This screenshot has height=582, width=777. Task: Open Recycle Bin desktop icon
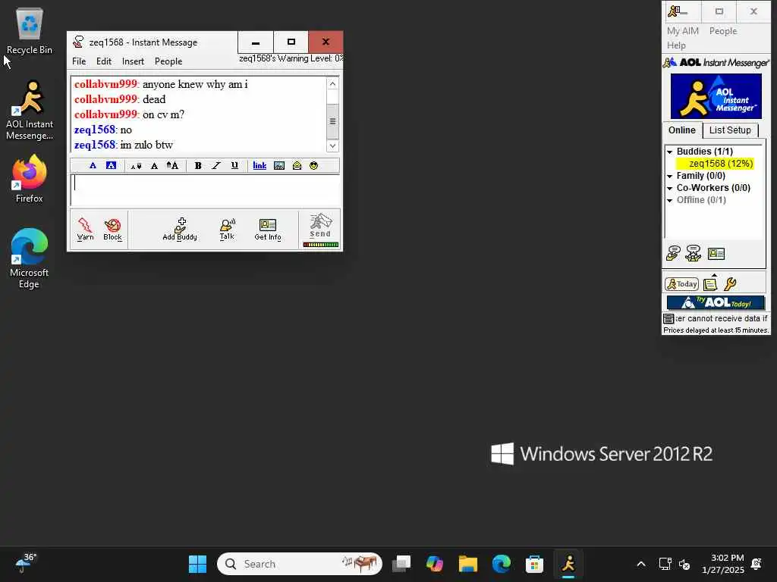coord(30,31)
